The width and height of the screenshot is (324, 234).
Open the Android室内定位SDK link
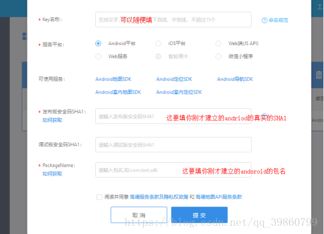click(x=179, y=92)
